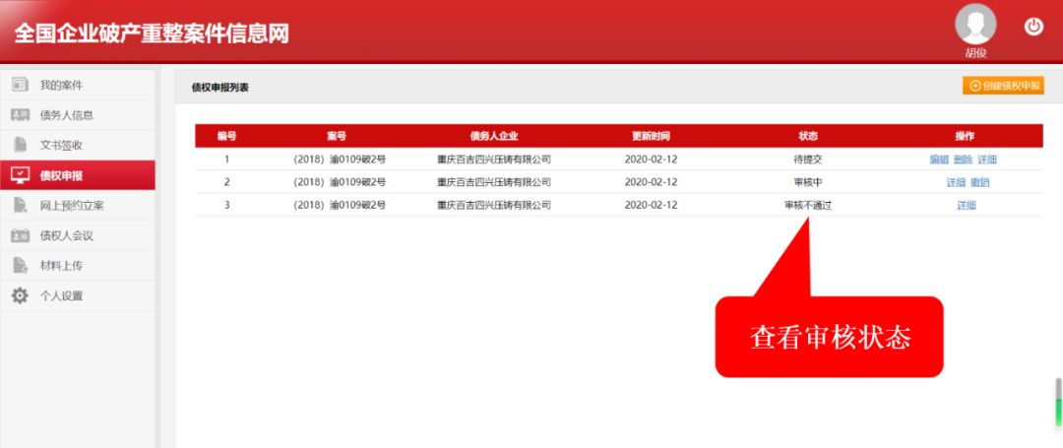Click the 2020-02-12 date in 待提交 row
Screen dimensions: 1063x448
click(651, 160)
